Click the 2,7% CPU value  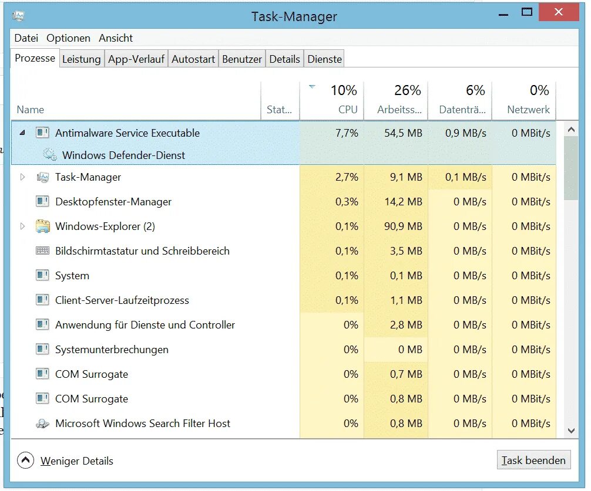(347, 177)
